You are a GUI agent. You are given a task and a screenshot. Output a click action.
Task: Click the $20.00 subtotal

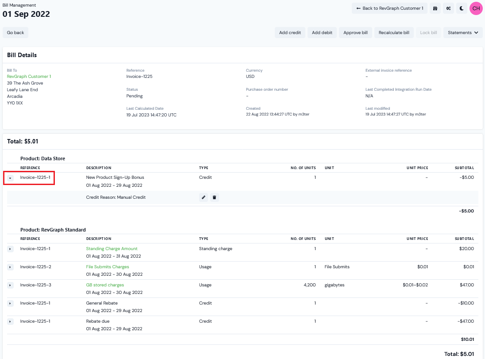point(466,248)
